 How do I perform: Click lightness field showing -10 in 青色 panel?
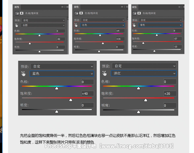(178, 46)
